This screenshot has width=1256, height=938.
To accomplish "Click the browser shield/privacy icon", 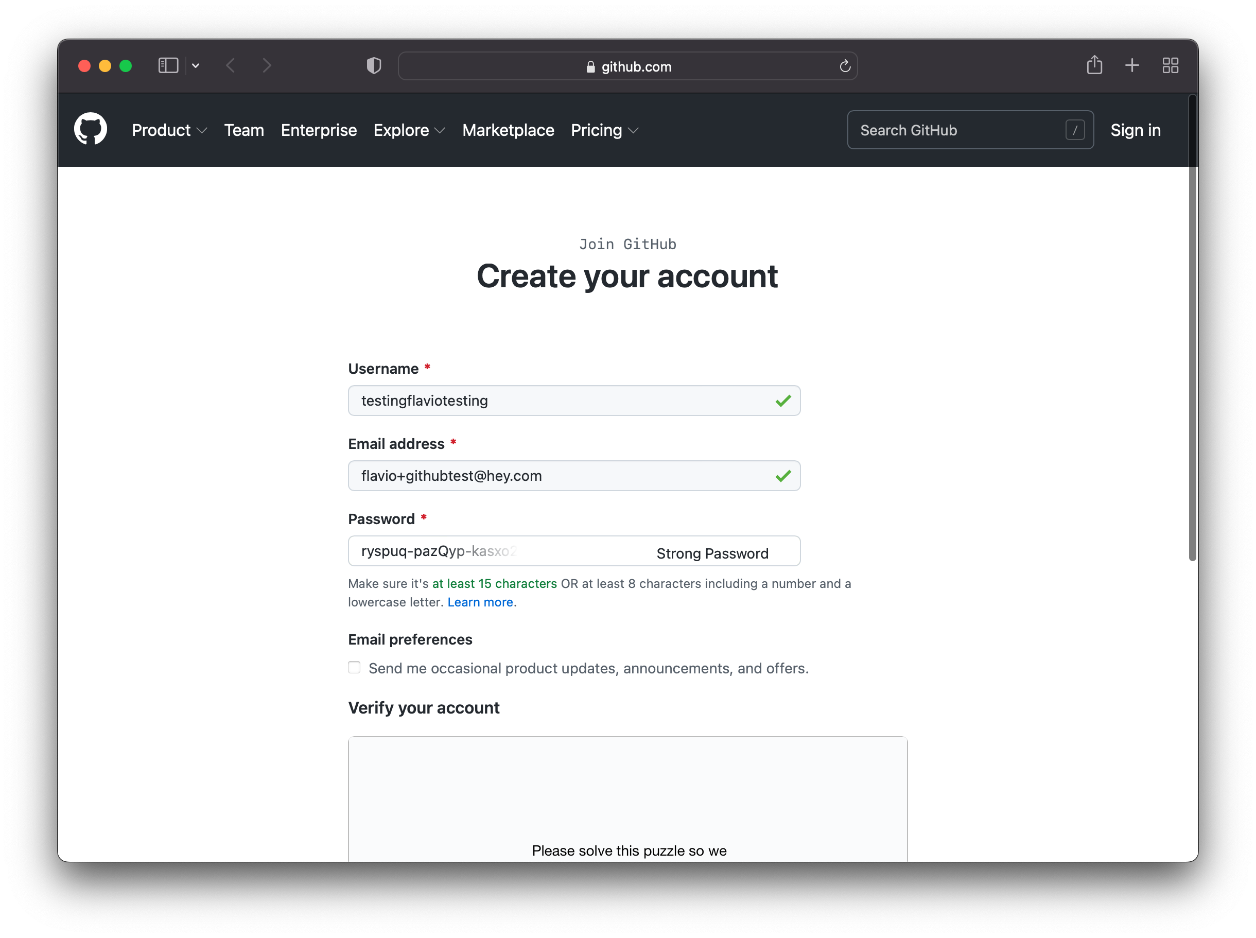I will click(x=375, y=67).
